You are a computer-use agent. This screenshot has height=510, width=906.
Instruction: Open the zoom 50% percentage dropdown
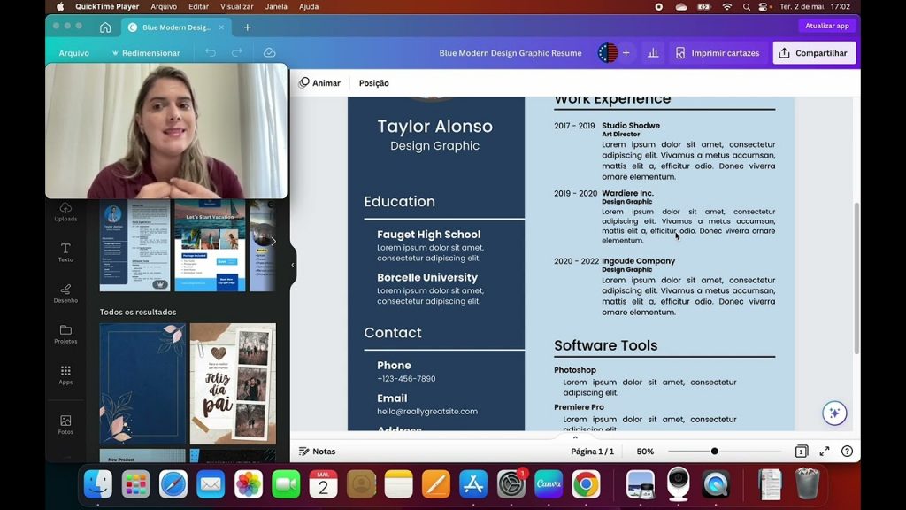point(645,451)
